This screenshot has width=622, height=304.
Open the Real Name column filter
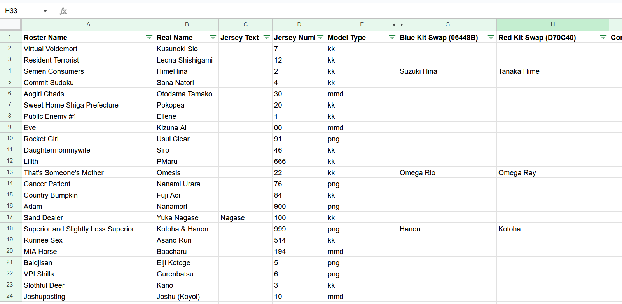tap(213, 37)
